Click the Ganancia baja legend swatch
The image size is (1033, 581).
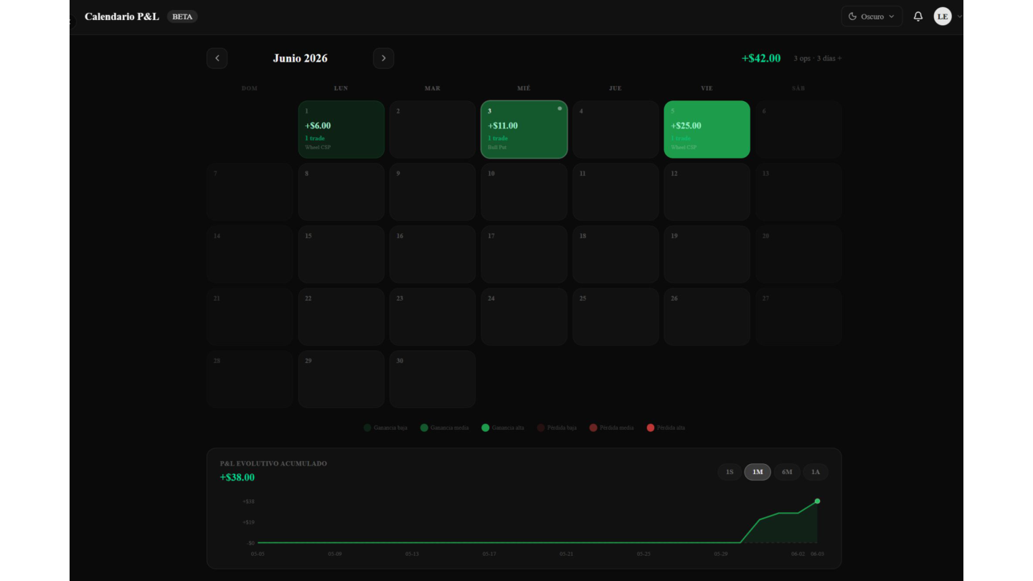coord(367,428)
